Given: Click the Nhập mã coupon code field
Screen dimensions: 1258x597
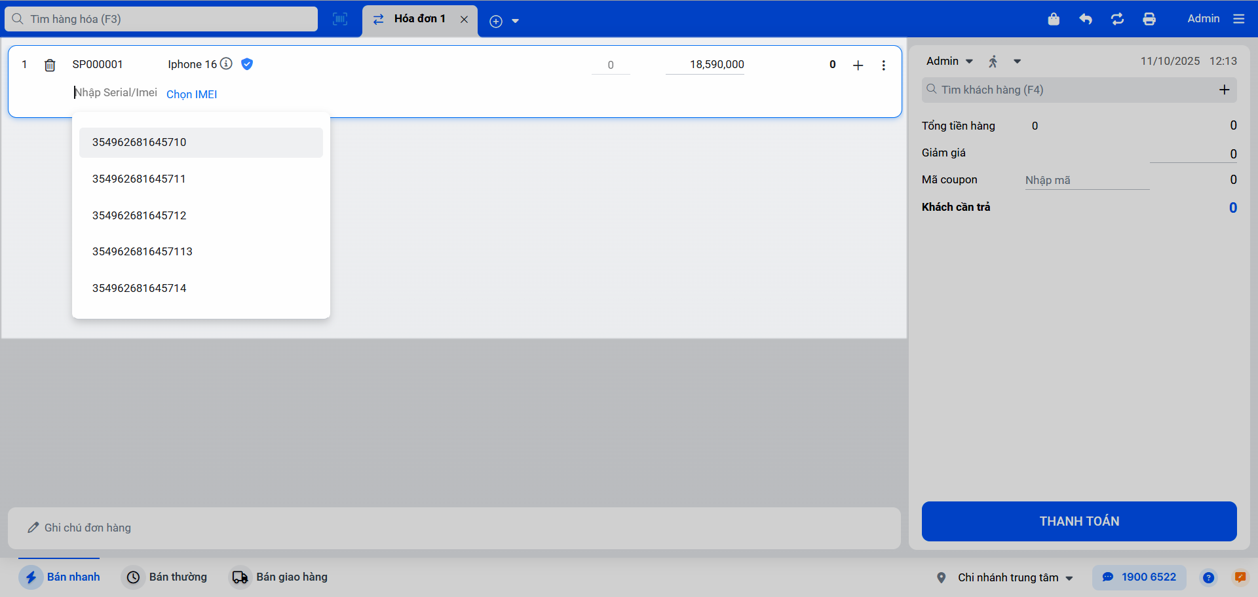Looking at the screenshot, I should pyautogui.click(x=1087, y=180).
